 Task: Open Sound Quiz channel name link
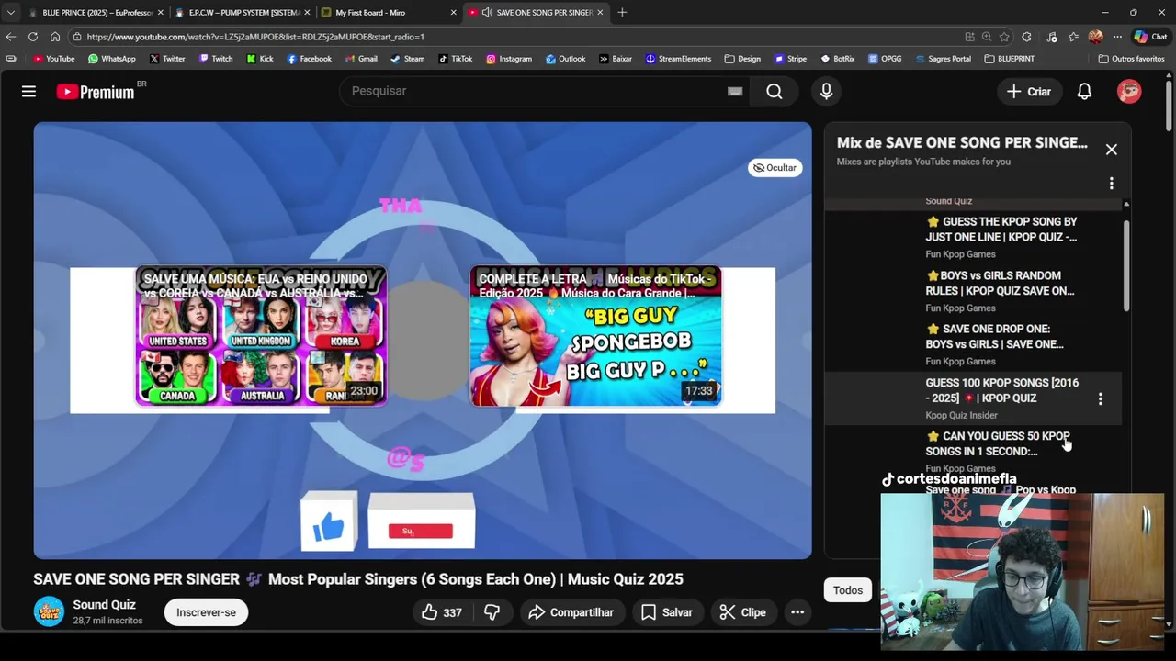tap(105, 604)
